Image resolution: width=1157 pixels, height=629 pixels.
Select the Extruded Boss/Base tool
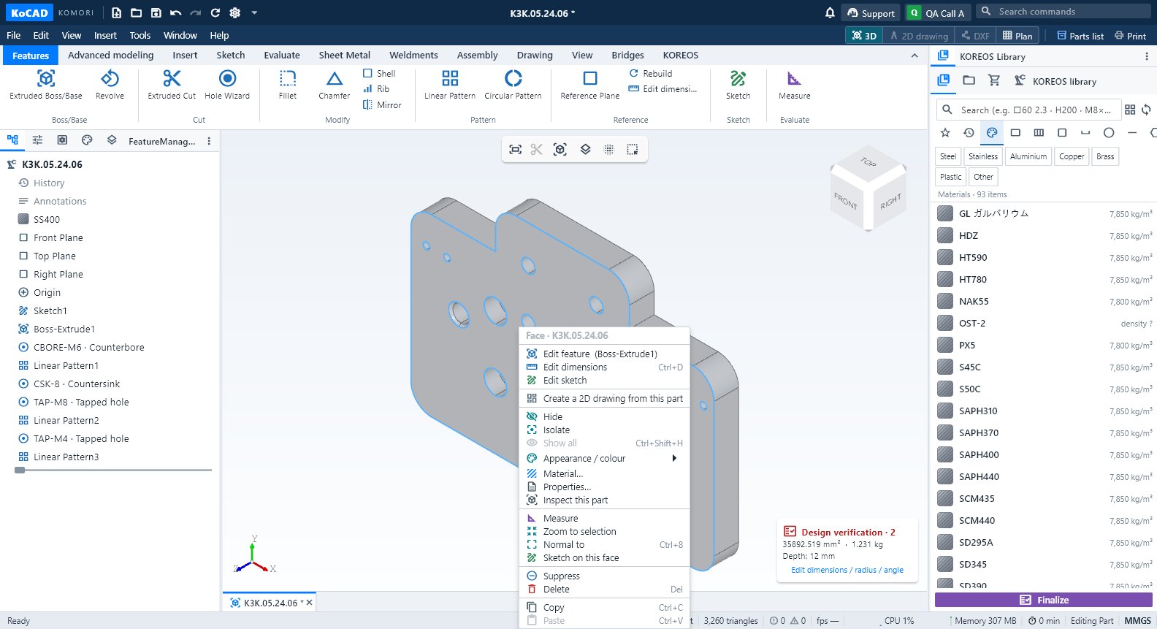click(46, 85)
